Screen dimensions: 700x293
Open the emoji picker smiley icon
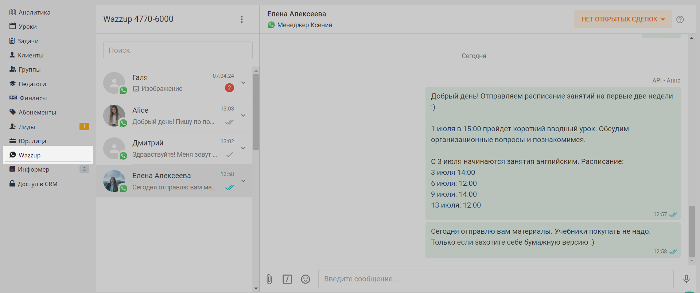point(306,279)
